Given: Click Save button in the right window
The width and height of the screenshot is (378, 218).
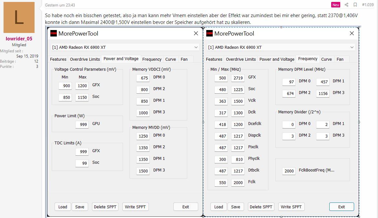Looking at the screenshot, I should pos(236,207).
